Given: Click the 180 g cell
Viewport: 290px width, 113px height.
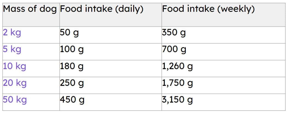Looking at the screenshot, I should [x=72, y=66].
